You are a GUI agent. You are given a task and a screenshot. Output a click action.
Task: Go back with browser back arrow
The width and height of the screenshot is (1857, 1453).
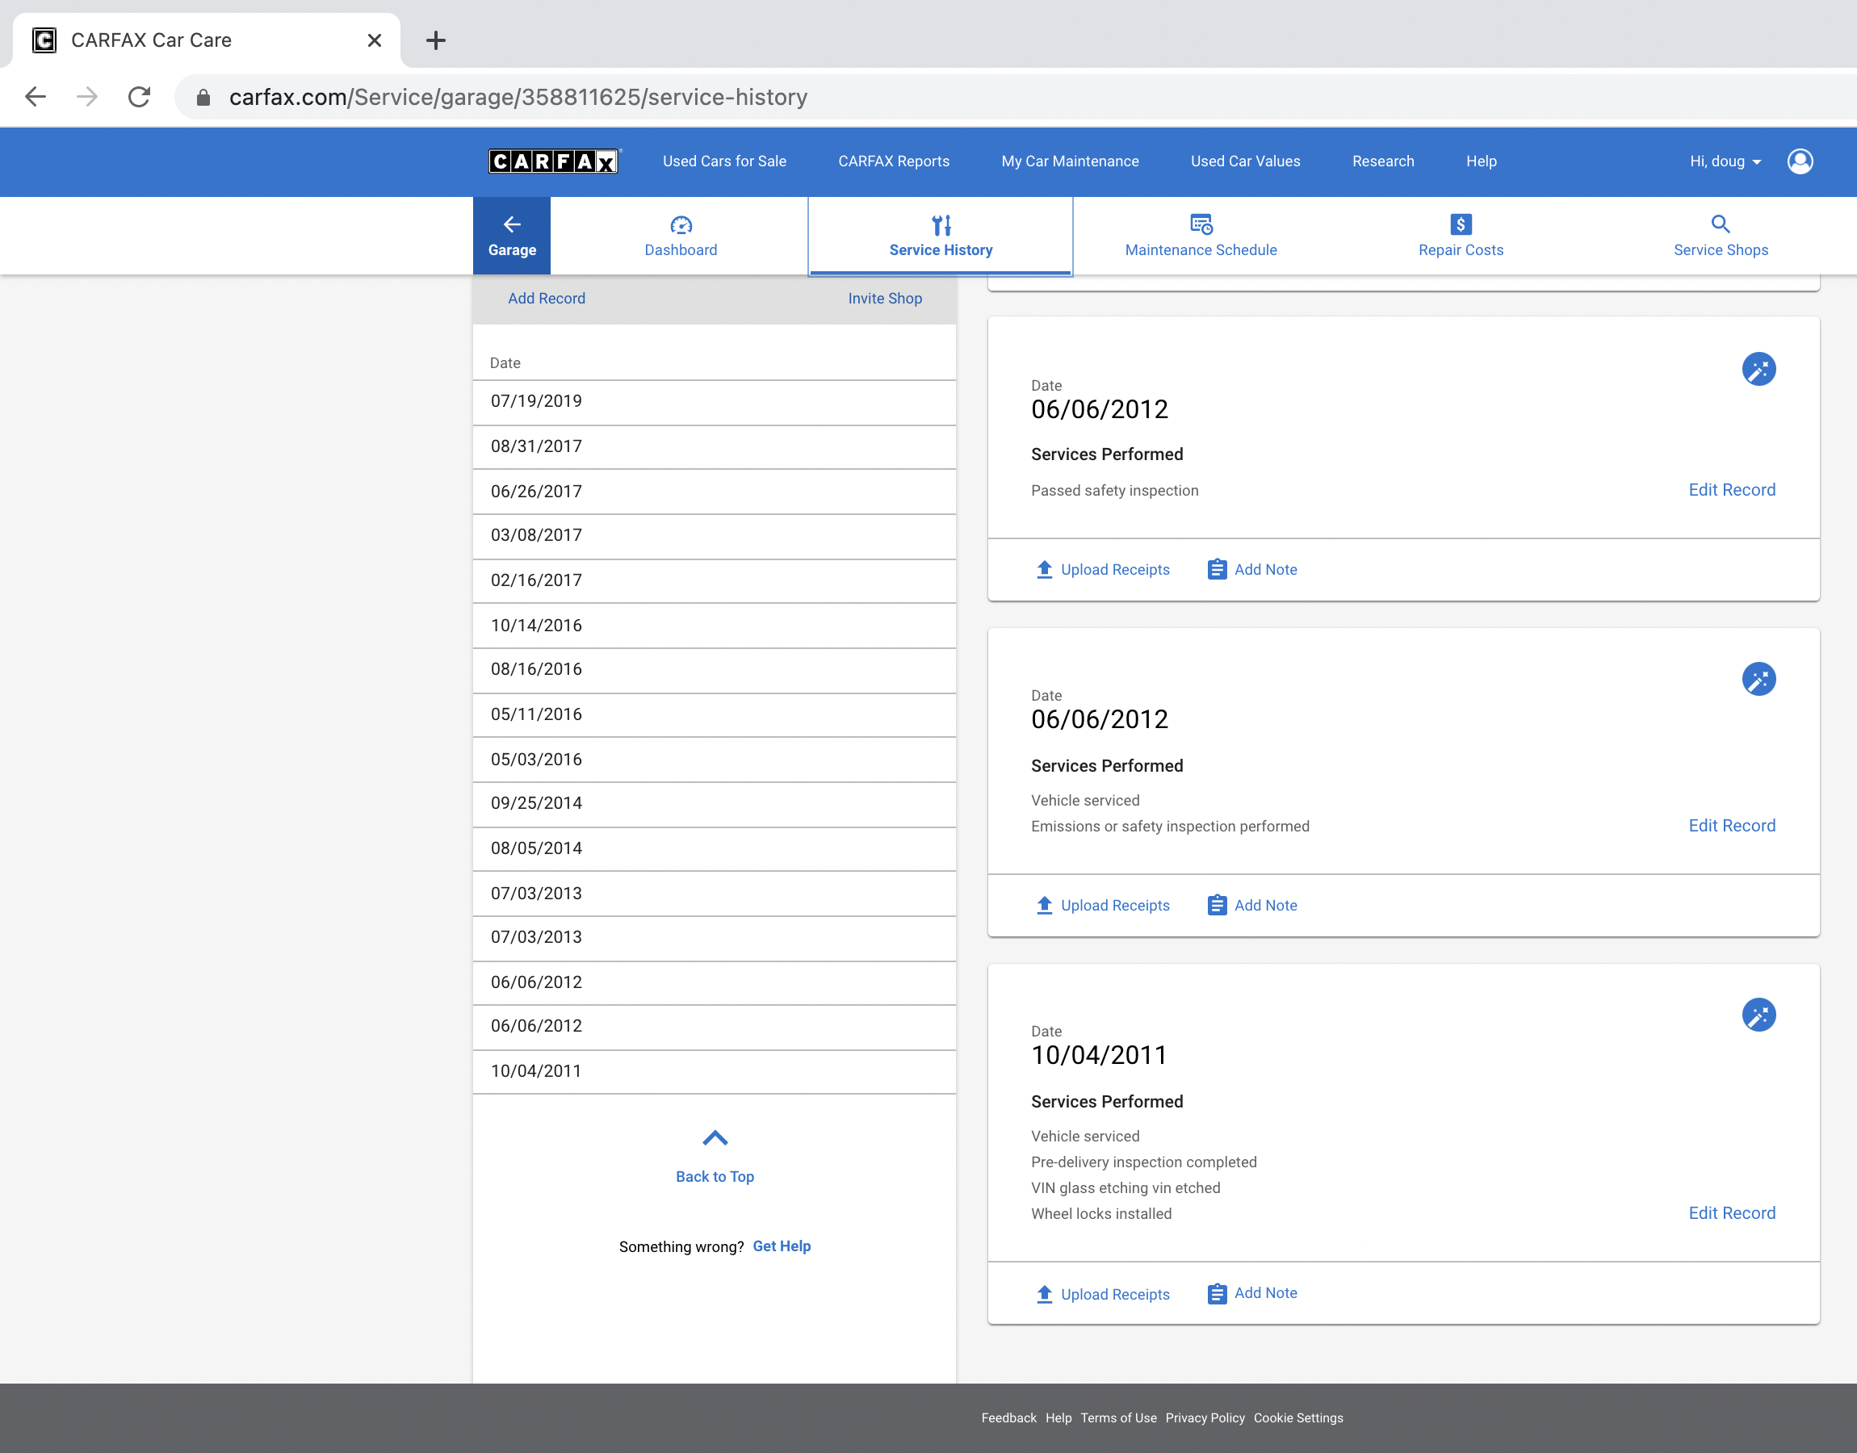(x=36, y=97)
